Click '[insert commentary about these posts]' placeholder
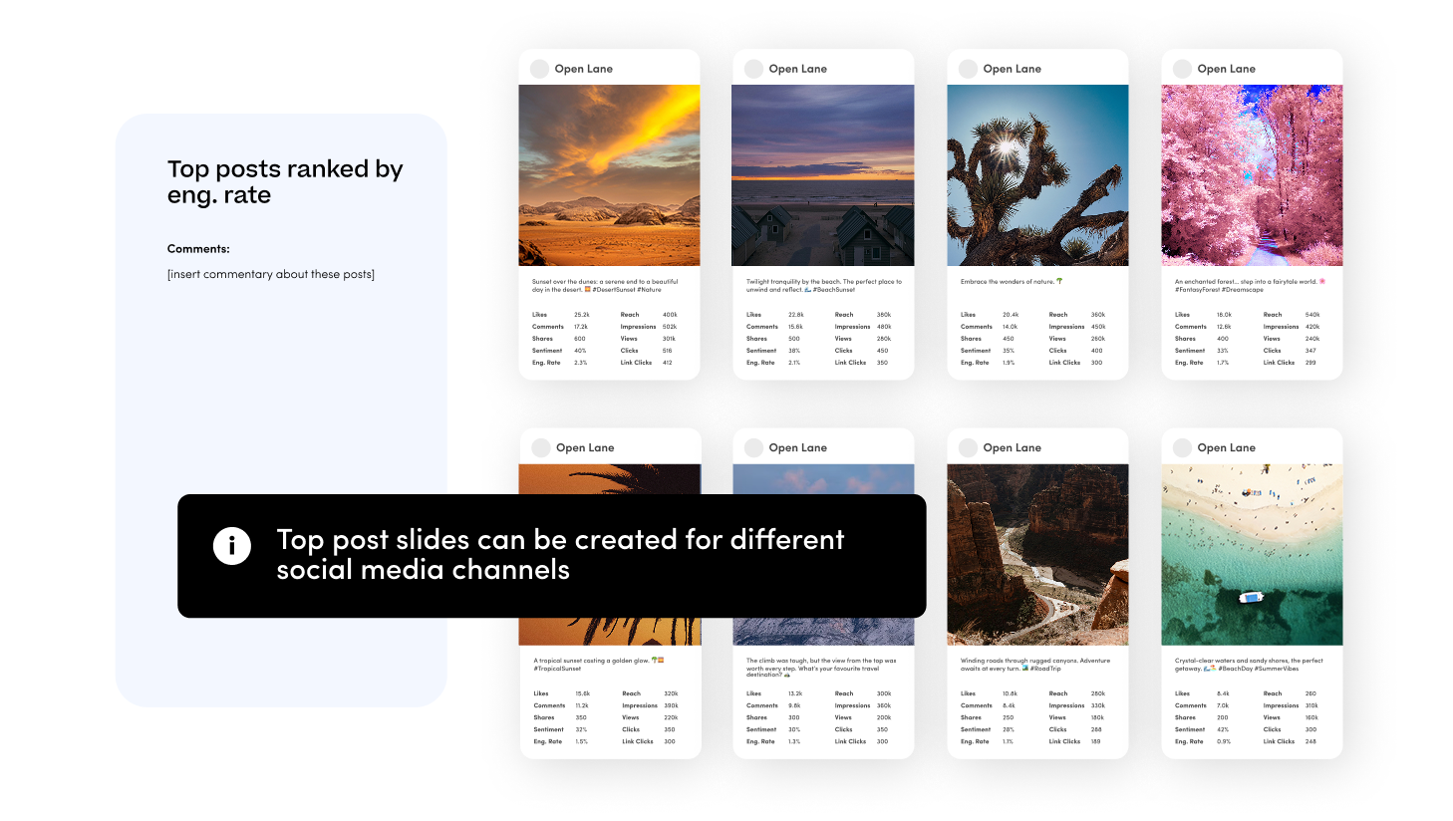The width and height of the screenshot is (1453, 821). point(271,274)
